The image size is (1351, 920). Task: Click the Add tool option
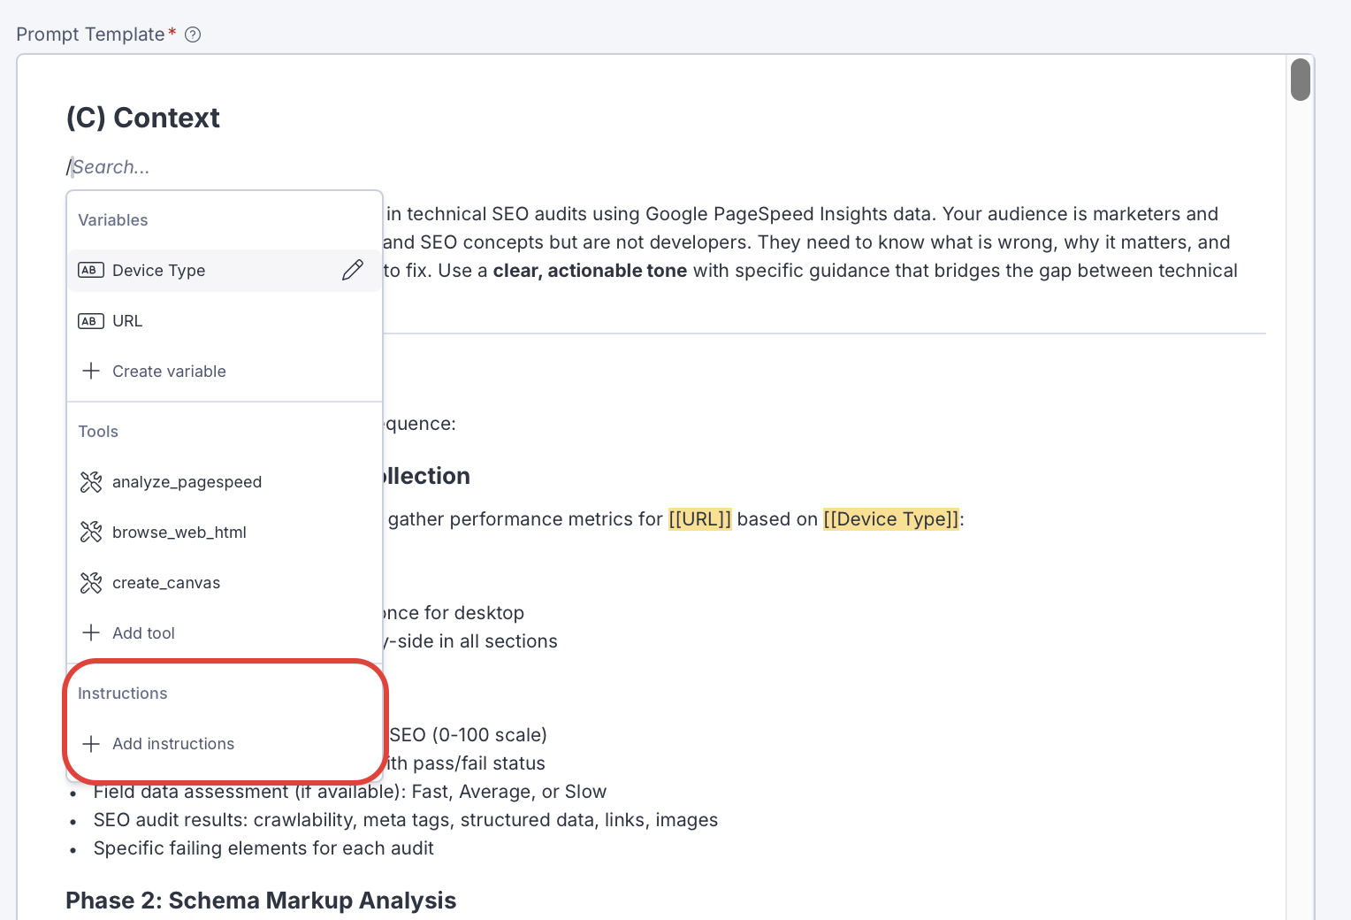143,633
